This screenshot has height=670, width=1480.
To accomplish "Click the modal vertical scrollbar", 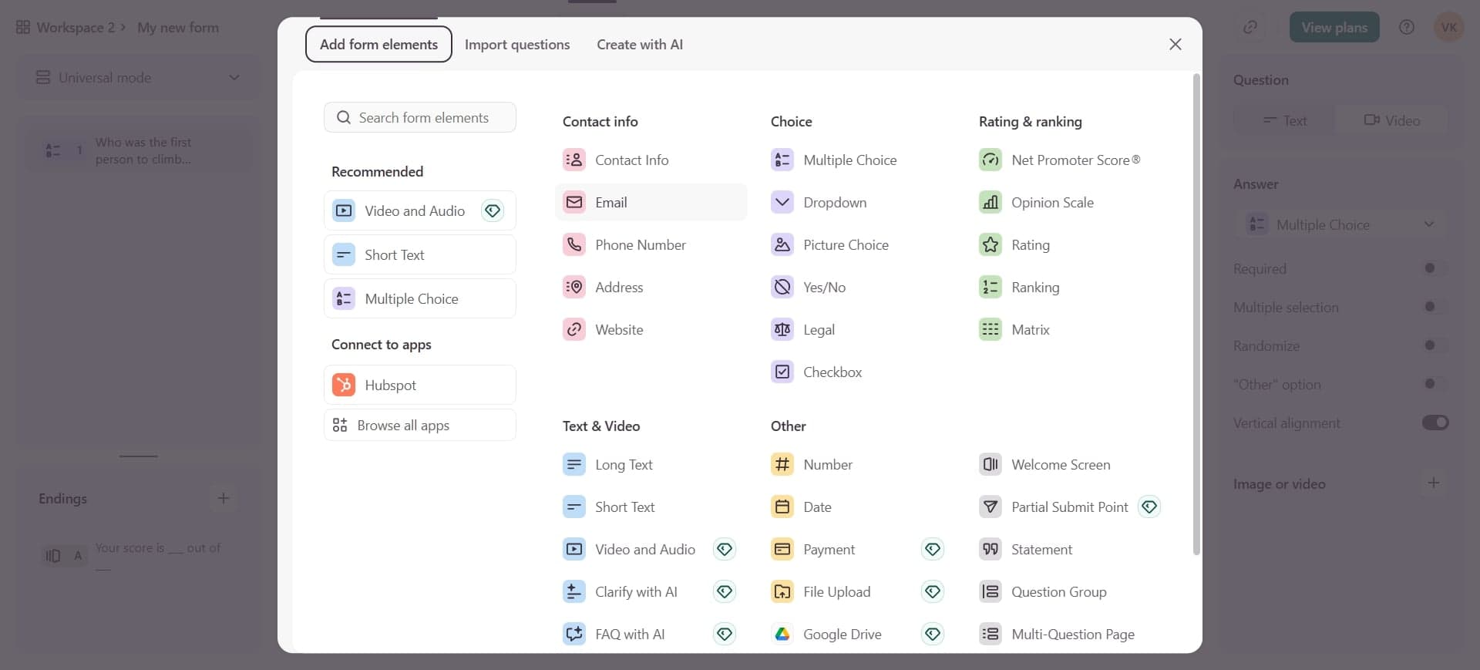I will click(x=1196, y=315).
